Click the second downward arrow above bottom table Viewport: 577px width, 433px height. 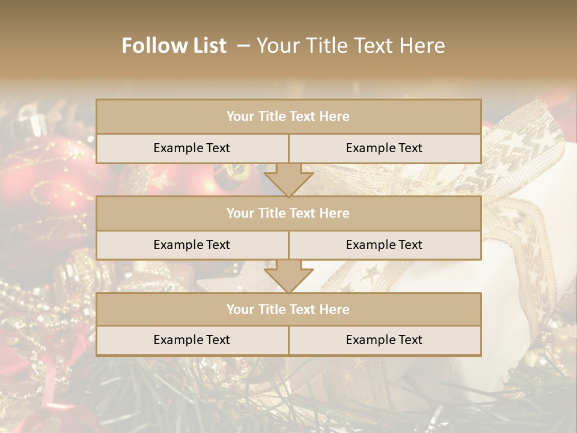[x=288, y=277]
